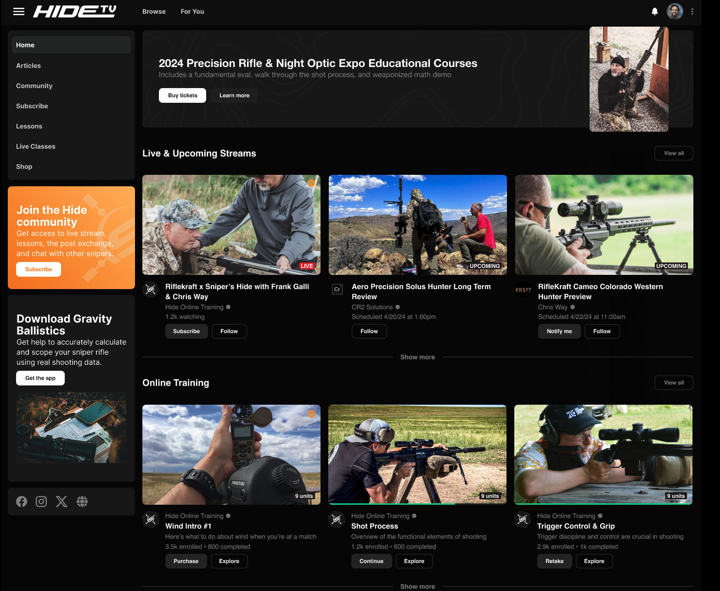Show more streams below Live & Upcoming
Image resolution: width=720 pixels, height=591 pixels.
(x=417, y=357)
